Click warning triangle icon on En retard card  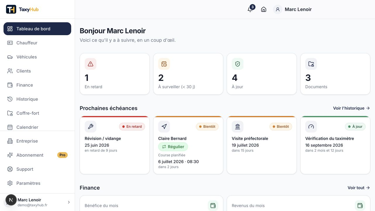point(91,64)
